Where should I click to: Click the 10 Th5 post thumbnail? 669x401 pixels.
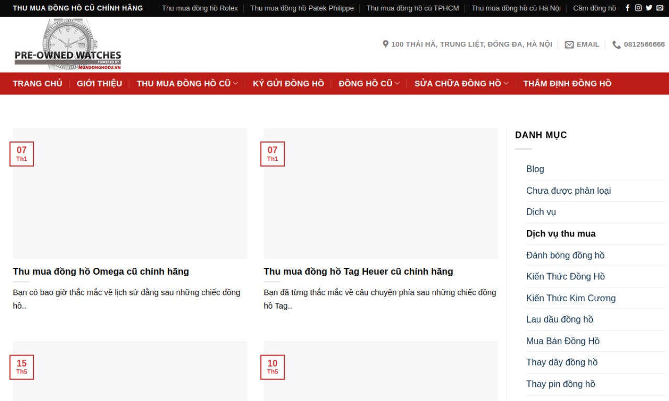381,371
